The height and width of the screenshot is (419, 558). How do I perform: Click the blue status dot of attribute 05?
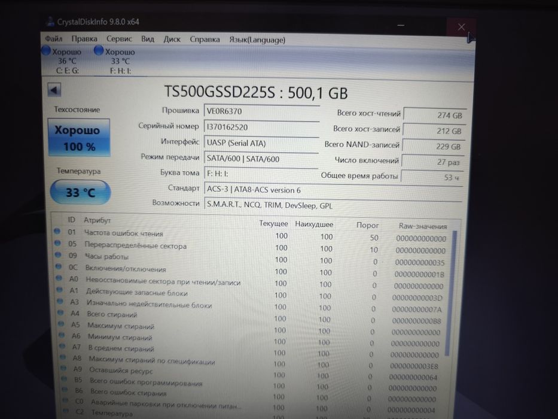click(x=57, y=243)
